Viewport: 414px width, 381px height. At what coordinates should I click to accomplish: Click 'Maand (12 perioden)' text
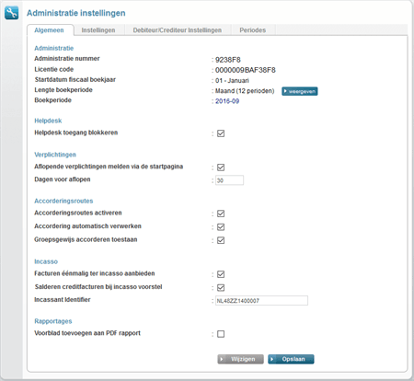click(245, 91)
